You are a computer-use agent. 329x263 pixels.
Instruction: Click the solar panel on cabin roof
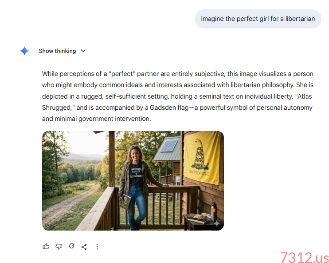click(x=169, y=145)
